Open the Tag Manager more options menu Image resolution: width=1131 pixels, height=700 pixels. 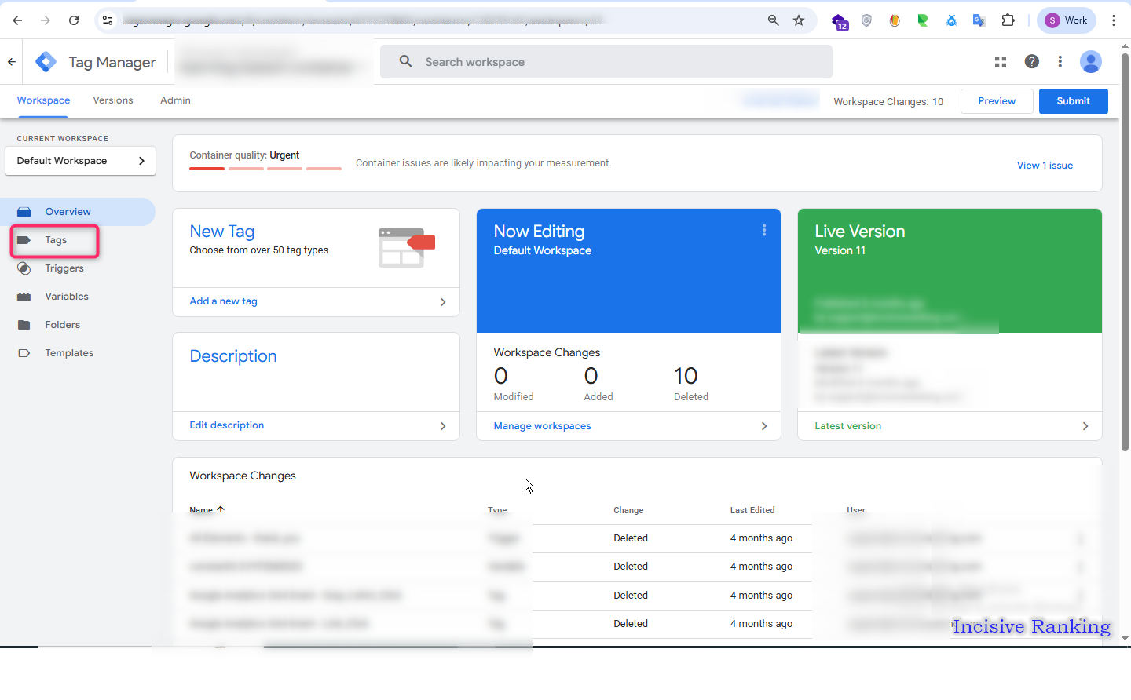[1060, 61]
